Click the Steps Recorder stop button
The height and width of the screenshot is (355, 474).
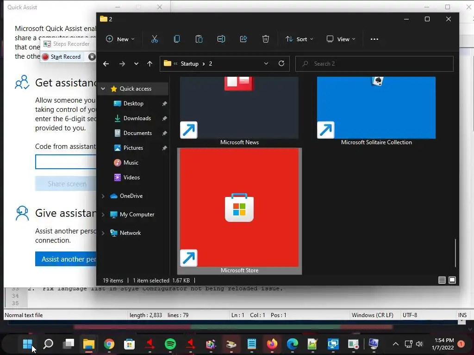(x=92, y=56)
